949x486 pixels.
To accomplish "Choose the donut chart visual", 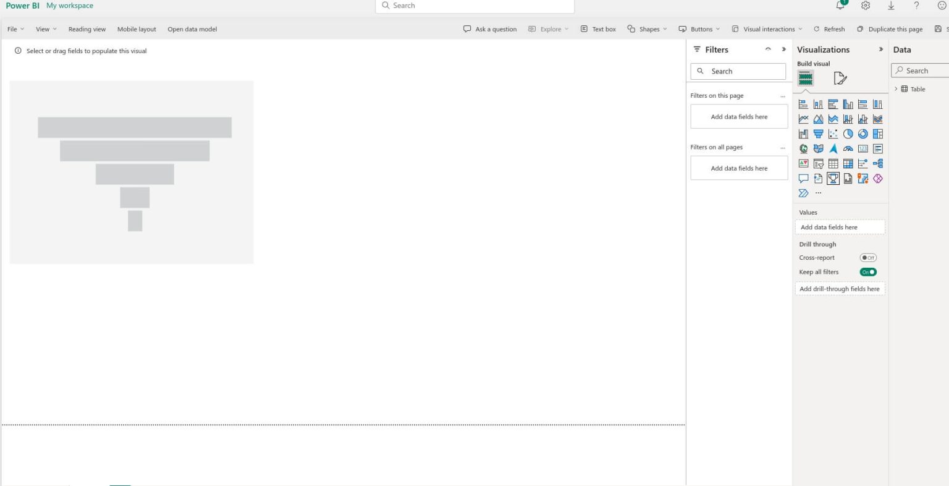I will point(863,134).
